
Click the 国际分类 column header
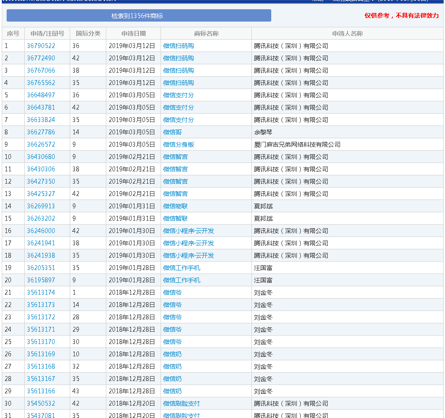click(88, 33)
